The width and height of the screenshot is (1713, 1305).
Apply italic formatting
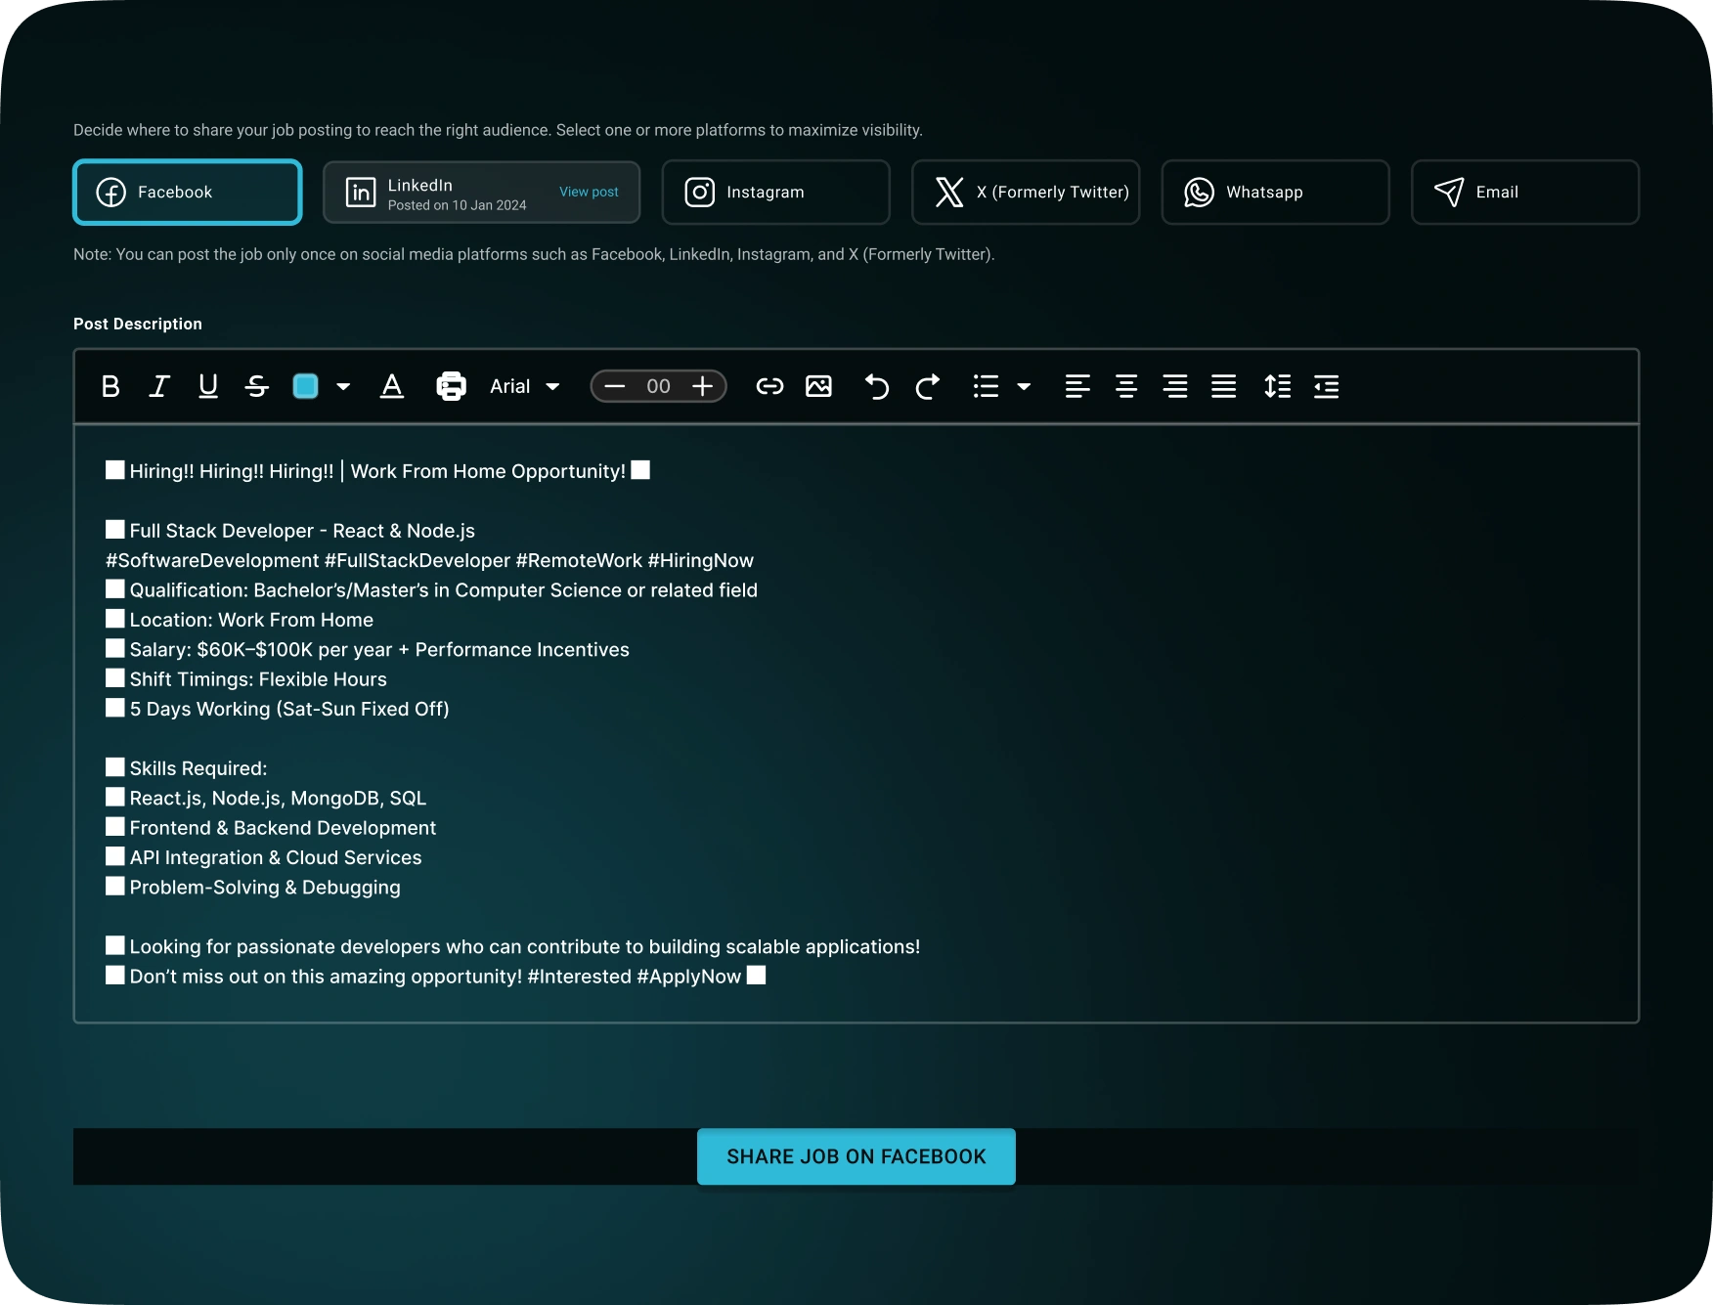coord(158,386)
